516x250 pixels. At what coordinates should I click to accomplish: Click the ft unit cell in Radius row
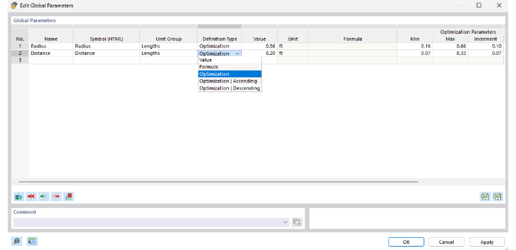293,46
